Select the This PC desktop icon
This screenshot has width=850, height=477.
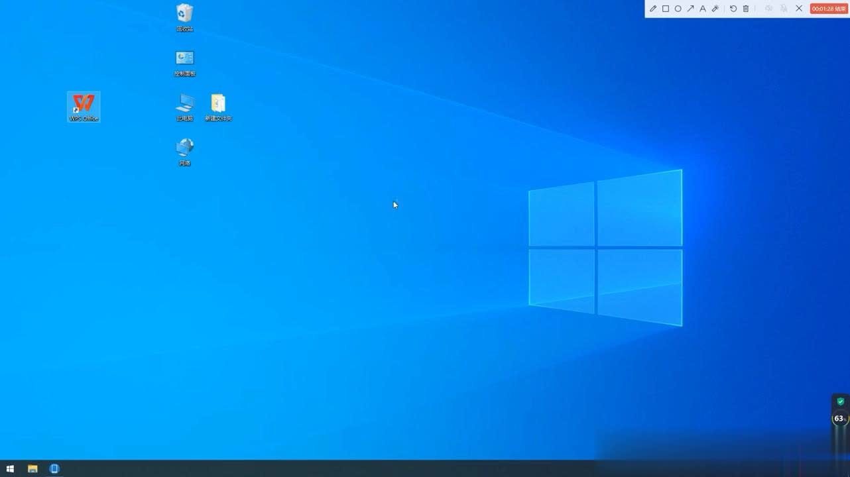pos(184,106)
